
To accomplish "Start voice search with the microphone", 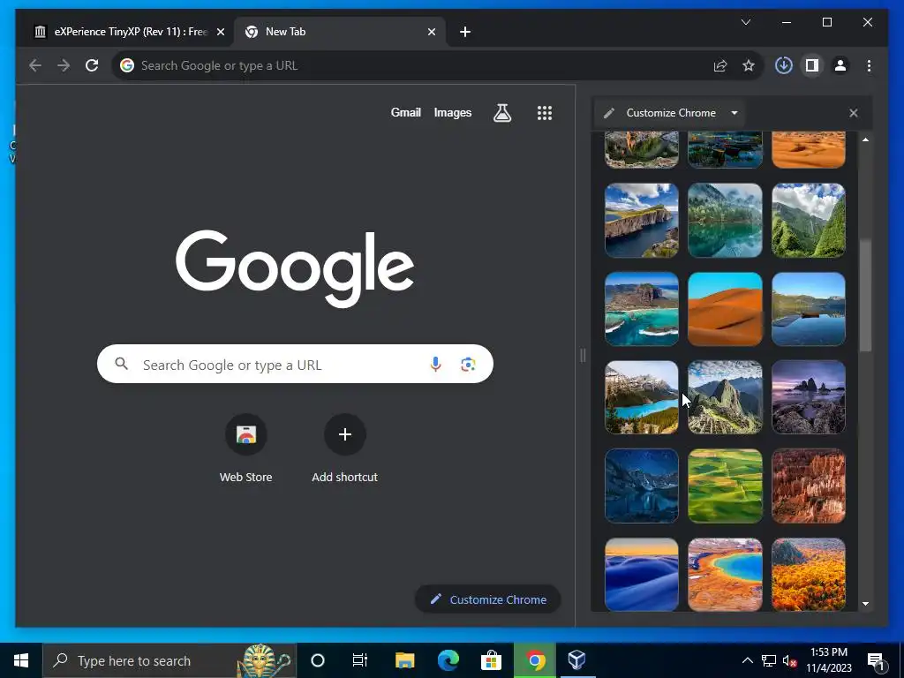I will 435,364.
